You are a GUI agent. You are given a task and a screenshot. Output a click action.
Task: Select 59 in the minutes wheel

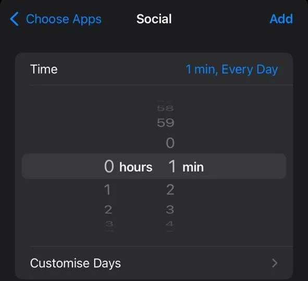coord(165,123)
